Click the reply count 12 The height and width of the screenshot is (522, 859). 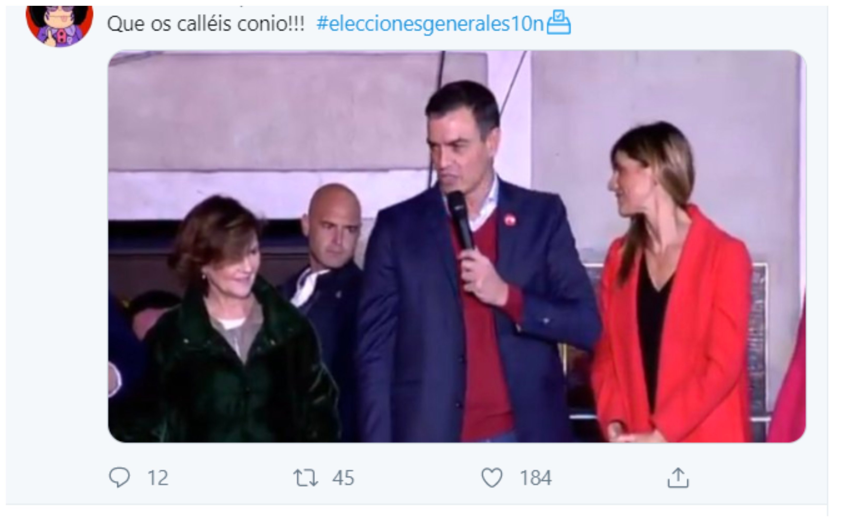(x=158, y=478)
